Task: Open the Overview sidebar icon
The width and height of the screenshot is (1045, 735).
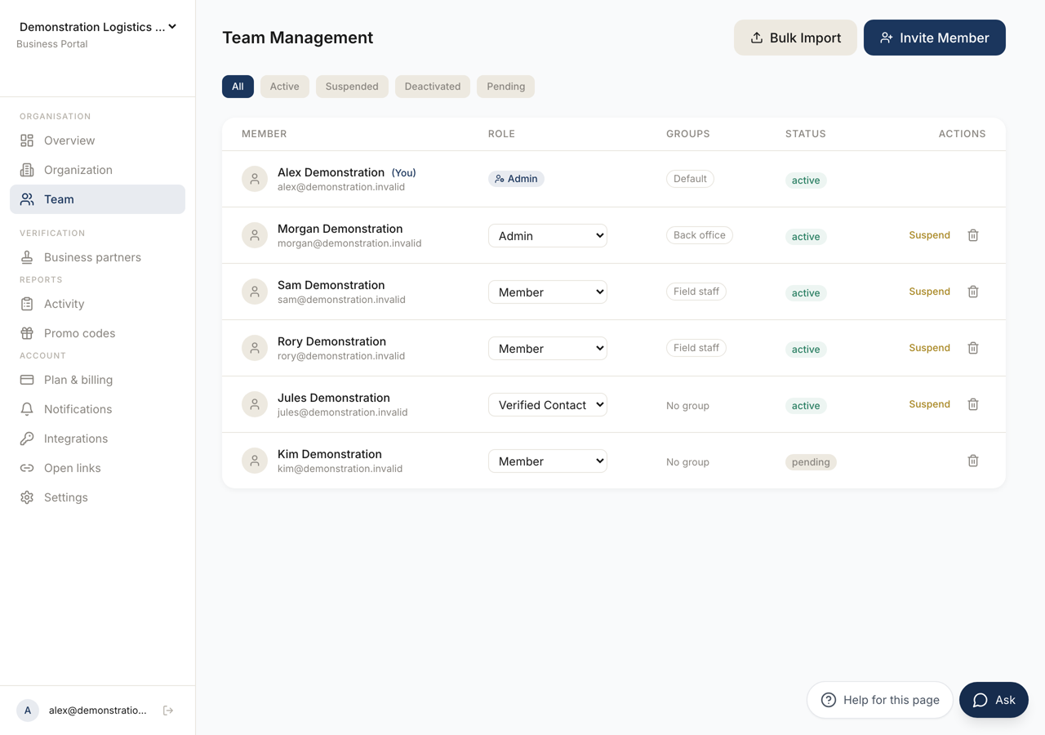Action: [27, 140]
